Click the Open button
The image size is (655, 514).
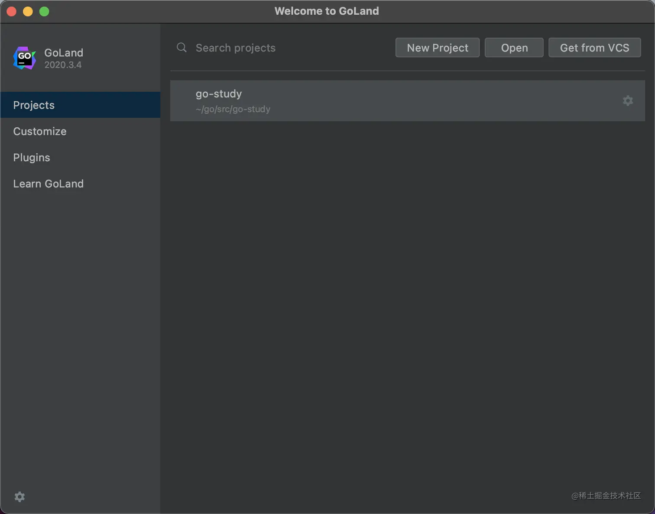click(514, 48)
